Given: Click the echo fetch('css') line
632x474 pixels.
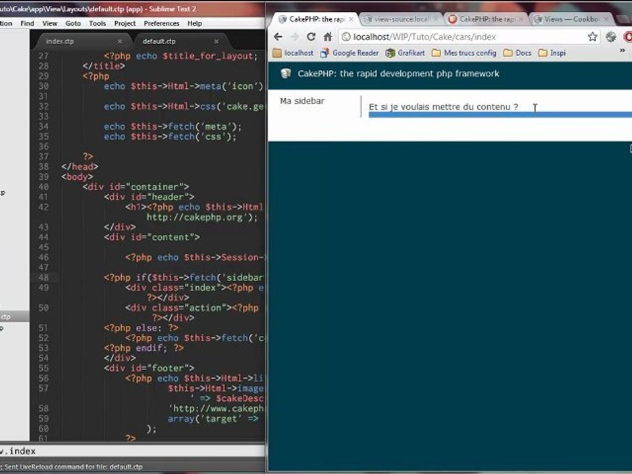Looking at the screenshot, I should pyautogui.click(x=170, y=136).
